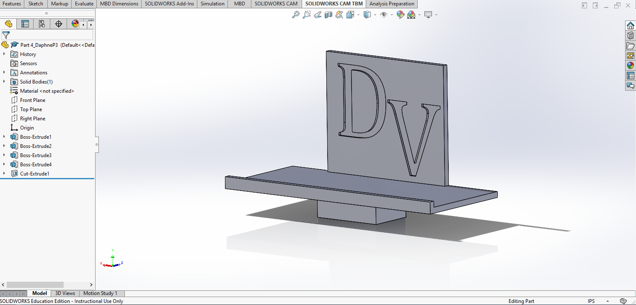Screen dimensions: 636x305
Task: Open the Markup ribbon tab
Action: pyautogui.click(x=59, y=4)
